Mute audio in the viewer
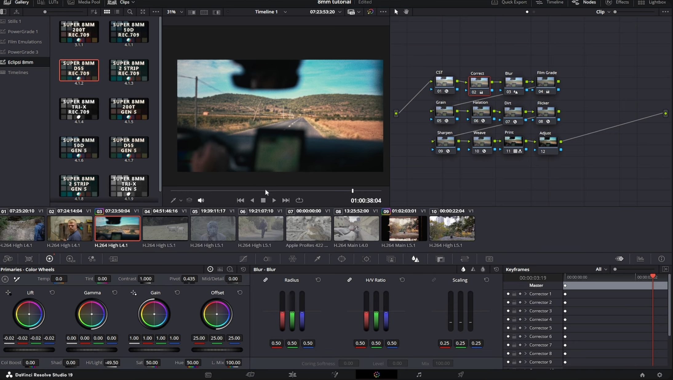 click(x=201, y=200)
